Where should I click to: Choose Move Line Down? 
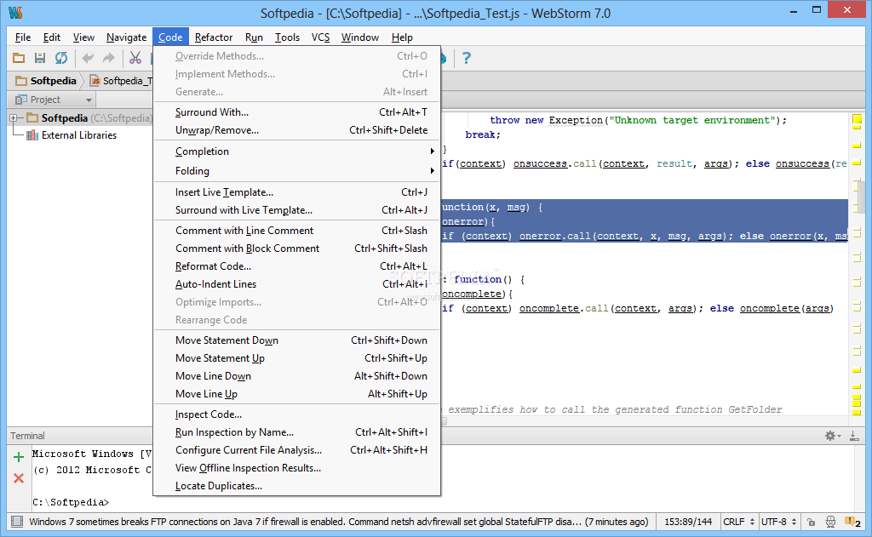coord(297,376)
